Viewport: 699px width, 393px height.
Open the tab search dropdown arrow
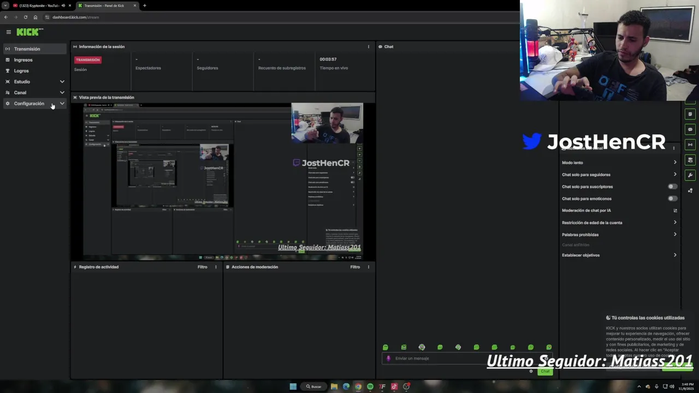tap(5, 5)
